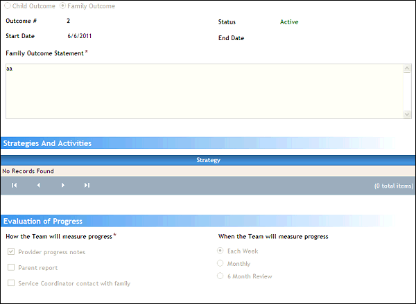
Task: Click the Active status value
Action: tap(289, 22)
